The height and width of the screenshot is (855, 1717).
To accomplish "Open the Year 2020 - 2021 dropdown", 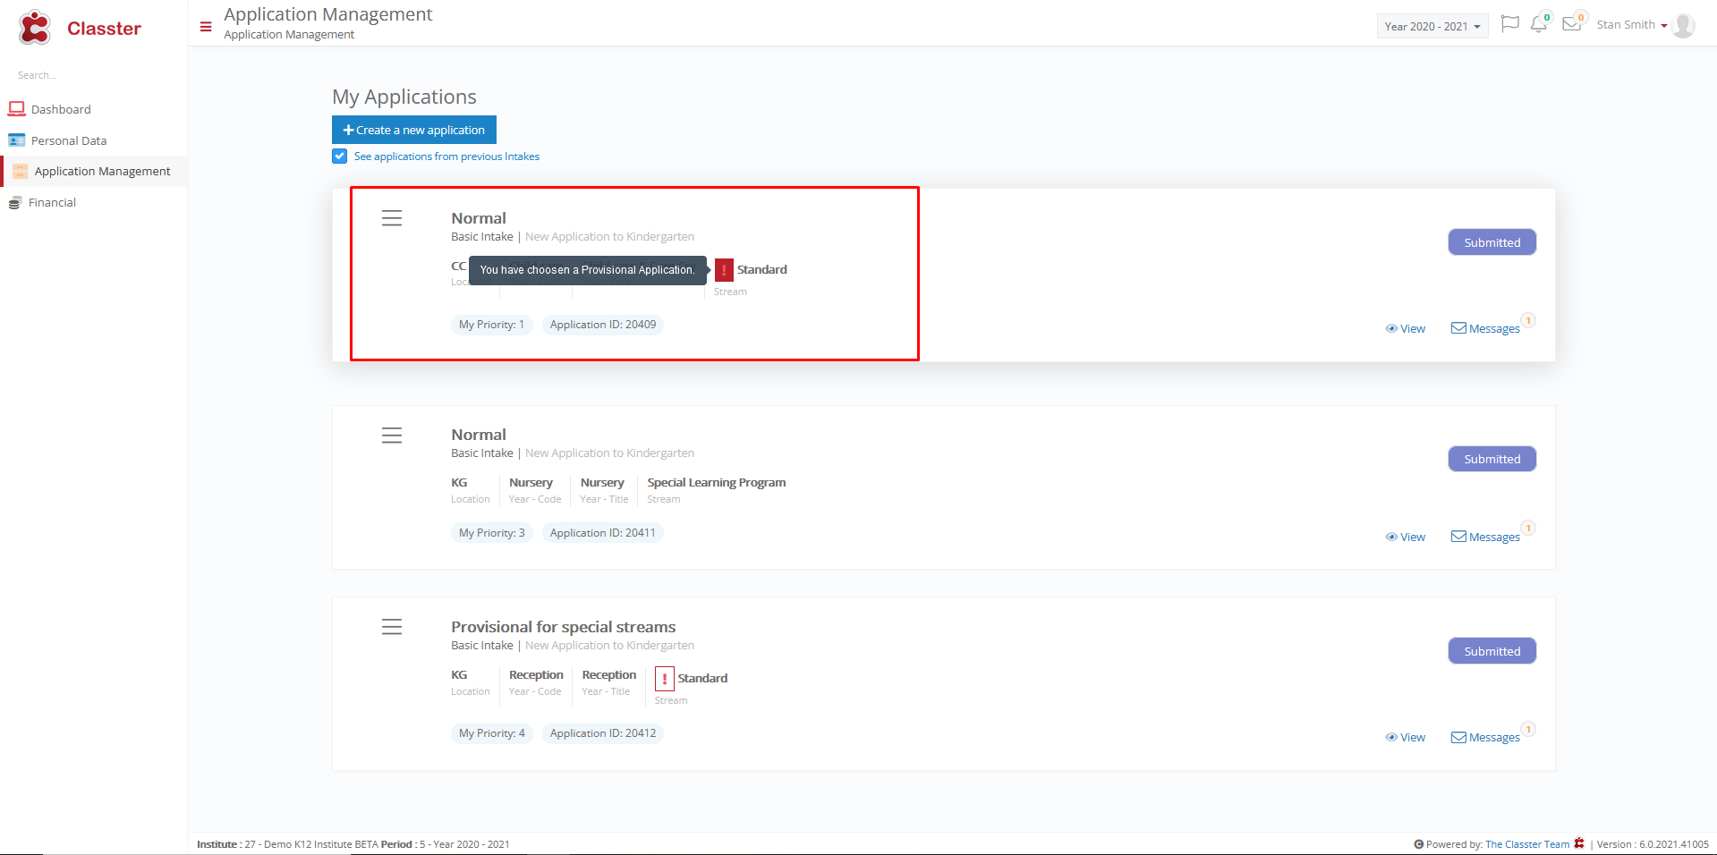I will pos(1432,26).
